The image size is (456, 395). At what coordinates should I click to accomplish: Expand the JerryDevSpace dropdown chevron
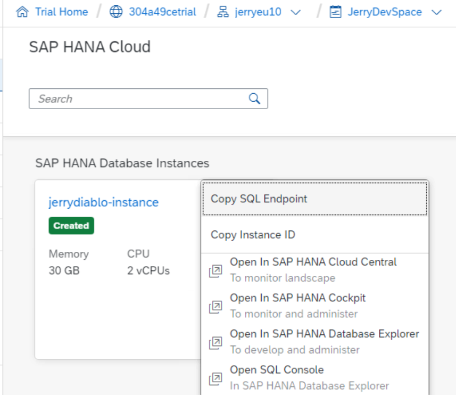click(x=437, y=12)
